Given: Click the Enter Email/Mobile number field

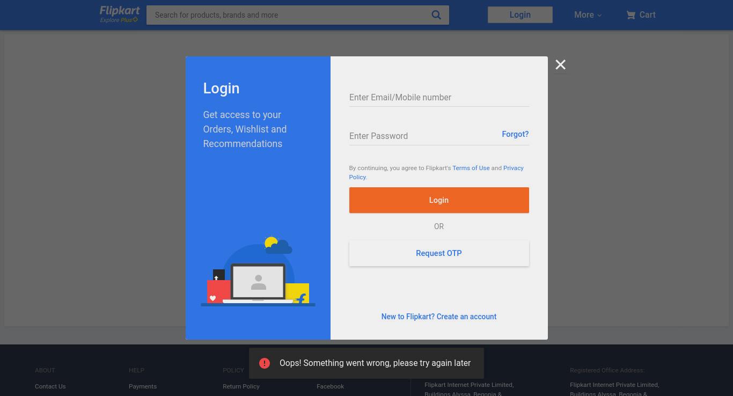Looking at the screenshot, I should coord(439,98).
